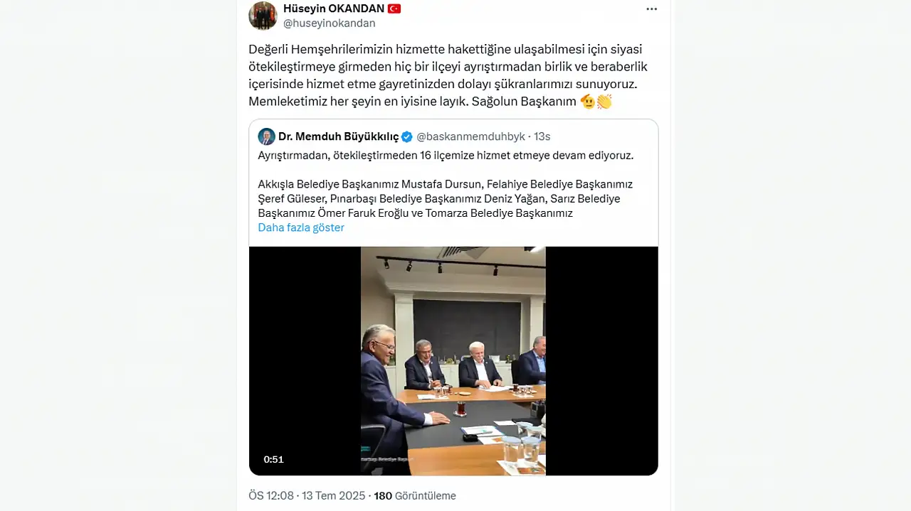911x511 pixels.
Task: Open Dr. Memduh Büyükkılıç's small avatar
Action: click(x=266, y=136)
